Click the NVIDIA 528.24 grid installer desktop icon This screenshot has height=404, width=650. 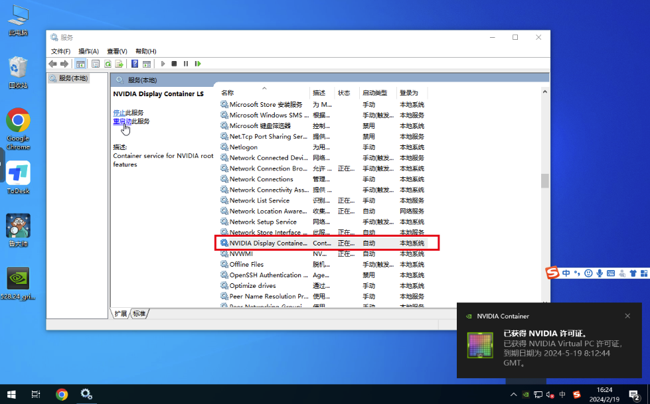[x=18, y=283]
